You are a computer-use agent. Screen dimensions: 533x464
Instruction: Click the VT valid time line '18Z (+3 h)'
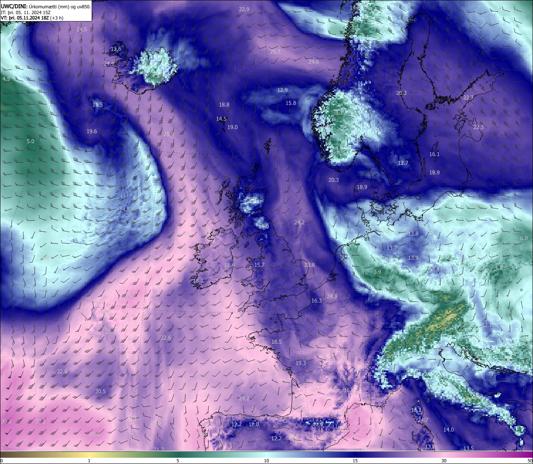click(x=52, y=18)
